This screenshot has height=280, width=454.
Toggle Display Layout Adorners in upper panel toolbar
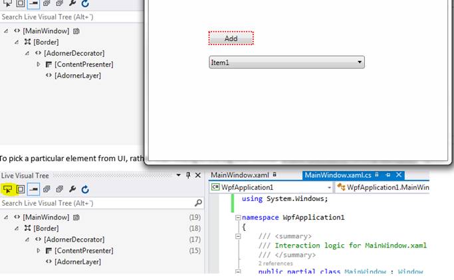(21, 3)
